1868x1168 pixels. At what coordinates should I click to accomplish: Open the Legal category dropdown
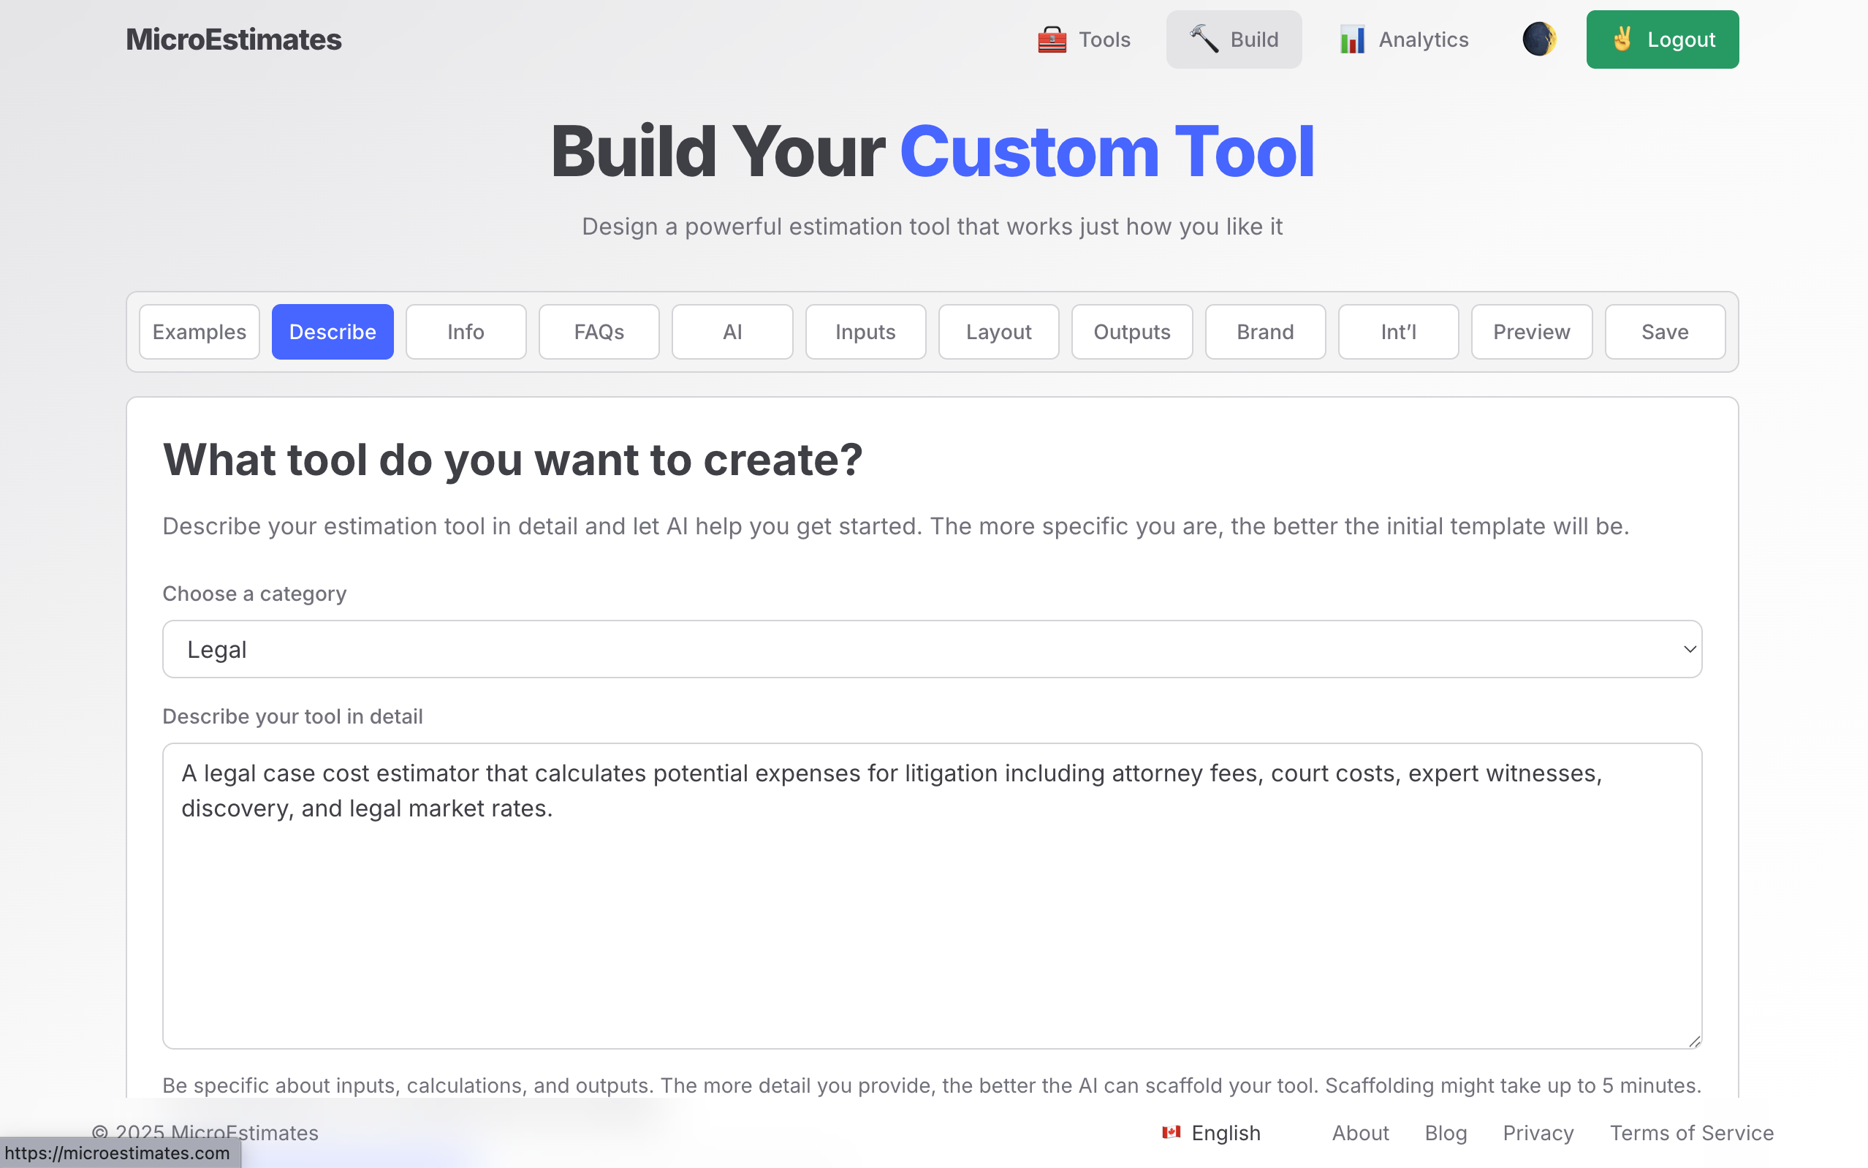[931, 649]
